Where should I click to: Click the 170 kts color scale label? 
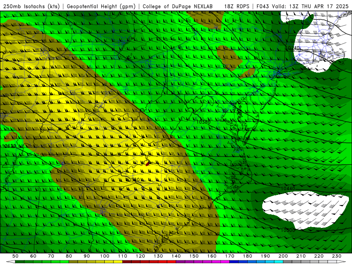pyautogui.click(x=230, y=256)
